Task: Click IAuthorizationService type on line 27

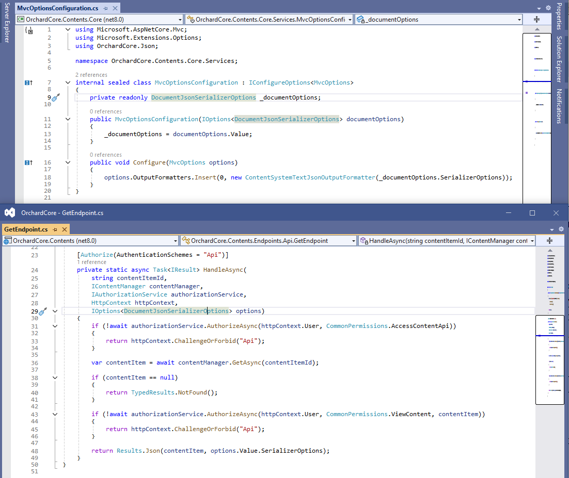Action: click(x=129, y=294)
